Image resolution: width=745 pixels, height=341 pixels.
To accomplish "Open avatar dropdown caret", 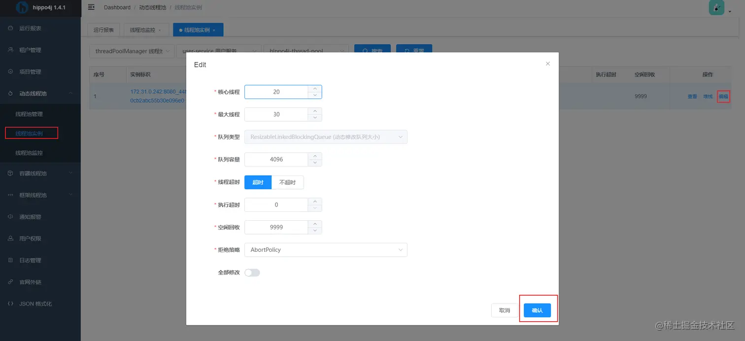I will [730, 13].
